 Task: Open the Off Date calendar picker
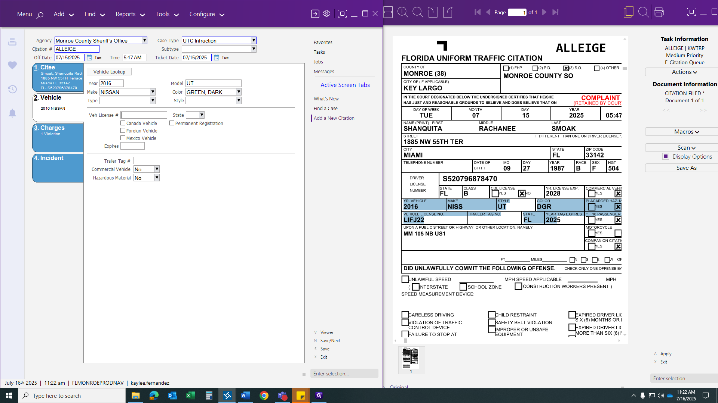(x=89, y=57)
